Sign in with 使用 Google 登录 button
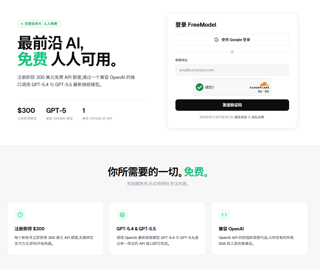This screenshot has height=269, width=320. (232, 40)
